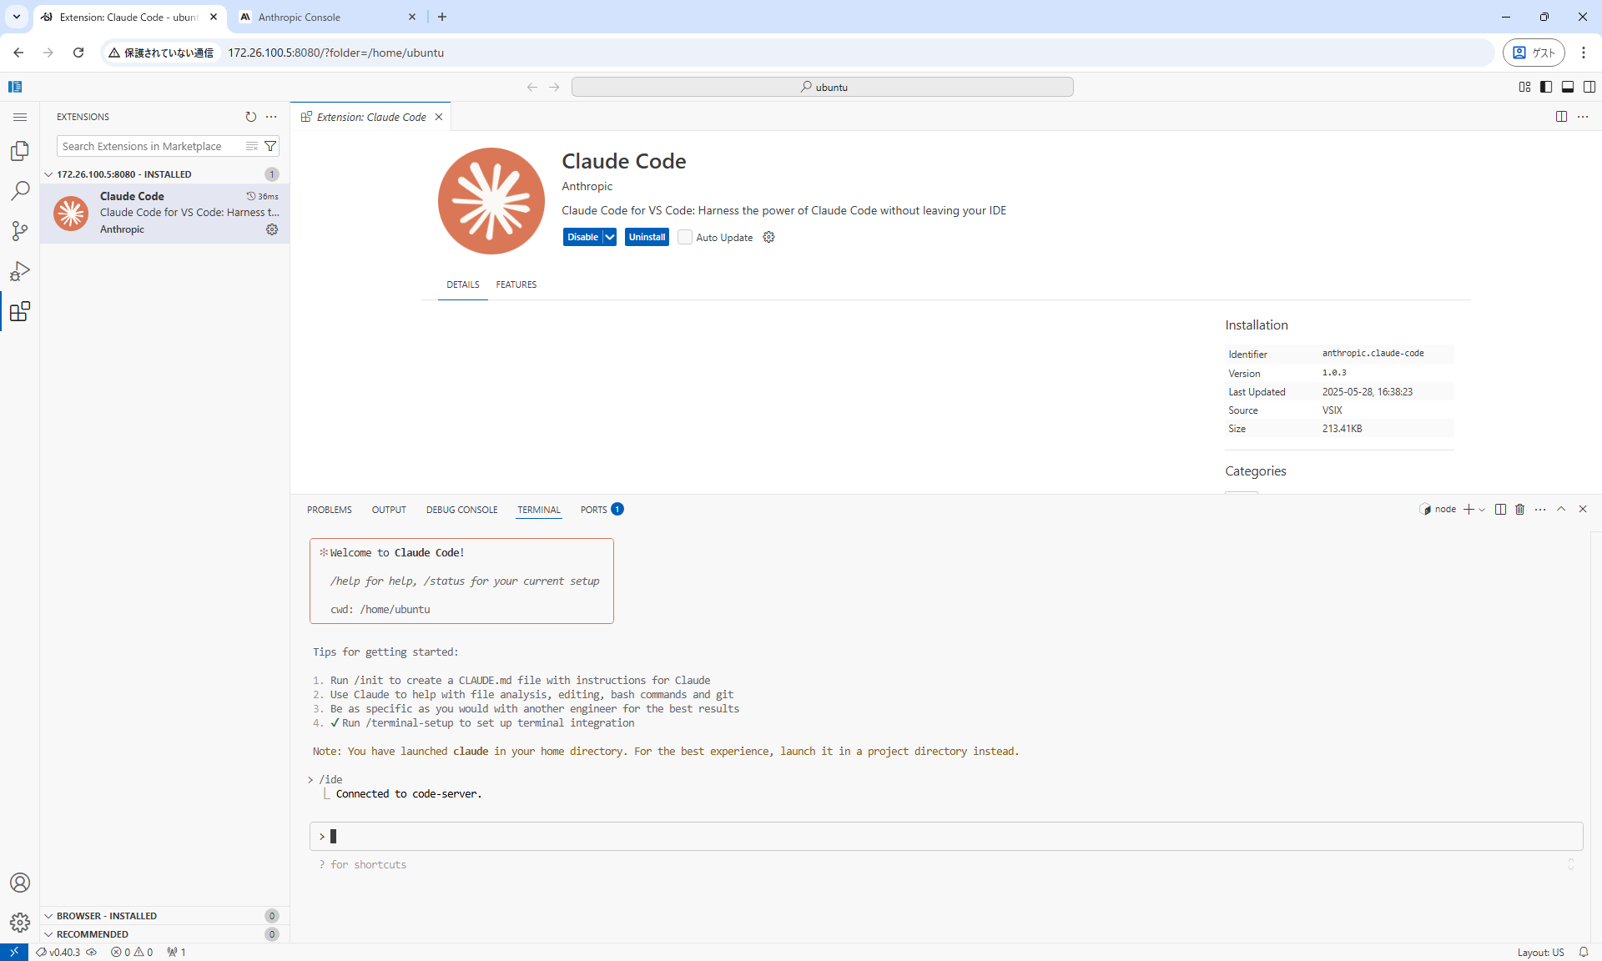Open the Run and Debug view
This screenshot has height=961, width=1602.
(x=20, y=271)
